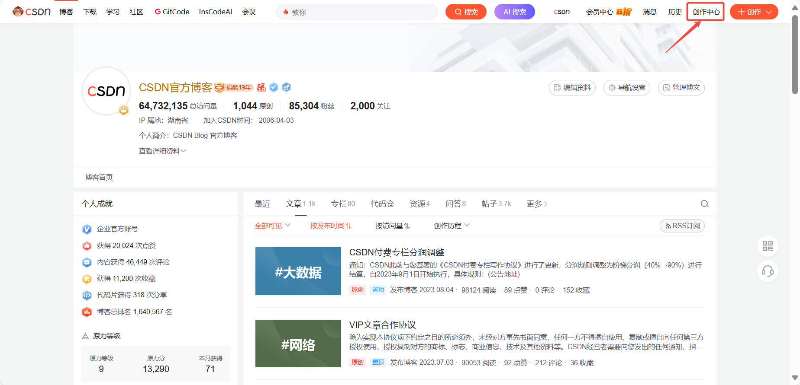Click the search magnifier in article tabs bar
The height and width of the screenshot is (385, 800).
pos(704,204)
